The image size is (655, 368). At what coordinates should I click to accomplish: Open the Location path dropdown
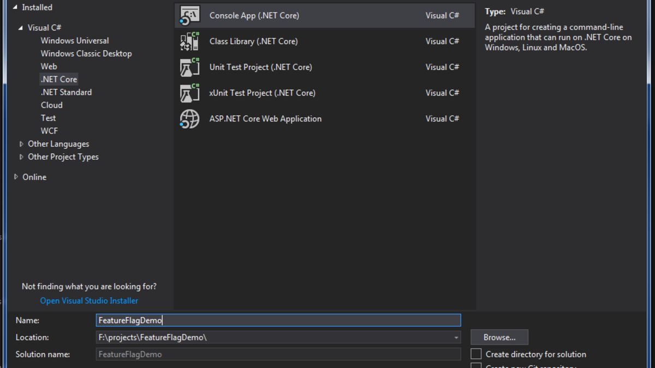(456, 337)
